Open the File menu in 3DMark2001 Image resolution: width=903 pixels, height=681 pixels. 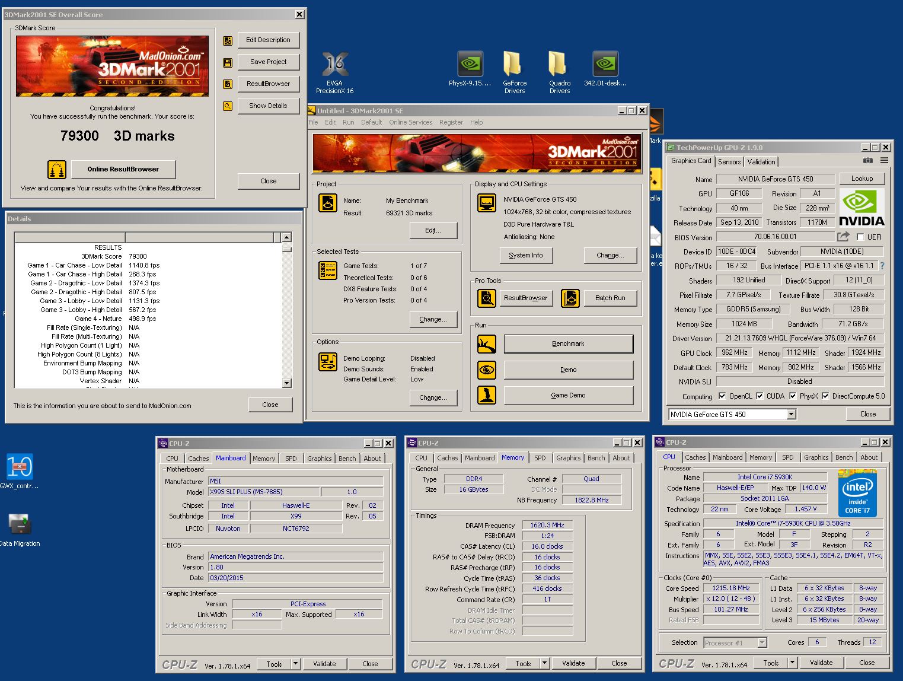(313, 122)
